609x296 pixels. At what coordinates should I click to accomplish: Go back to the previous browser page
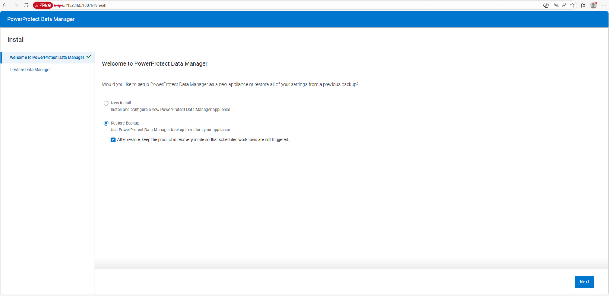[5, 5]
